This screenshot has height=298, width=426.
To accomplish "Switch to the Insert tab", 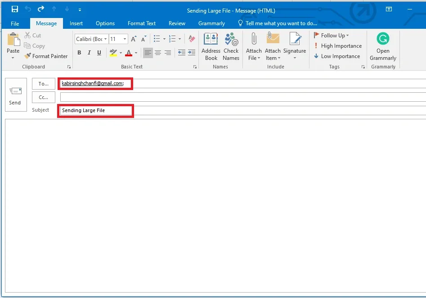I will 76,23.
